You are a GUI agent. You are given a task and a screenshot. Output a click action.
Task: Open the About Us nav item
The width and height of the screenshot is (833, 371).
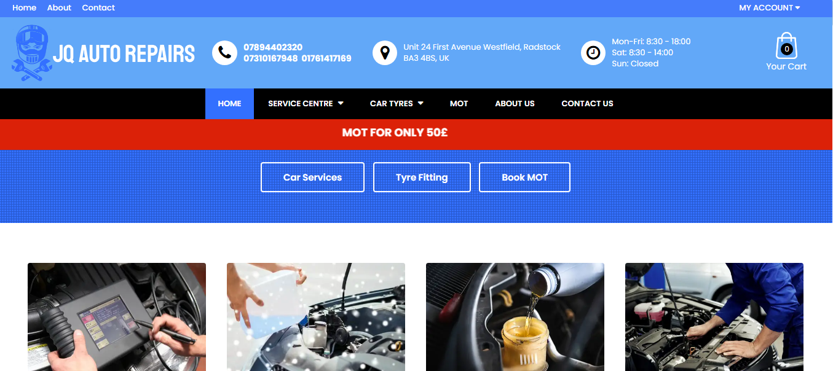[515, 104]
